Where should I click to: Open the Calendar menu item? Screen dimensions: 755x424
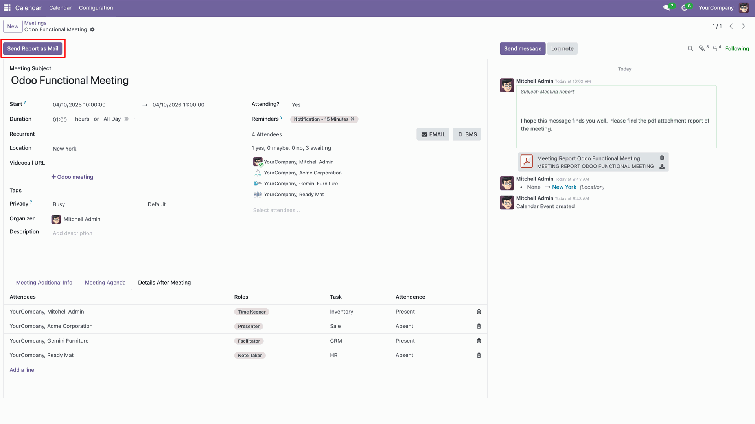point(60,8)
